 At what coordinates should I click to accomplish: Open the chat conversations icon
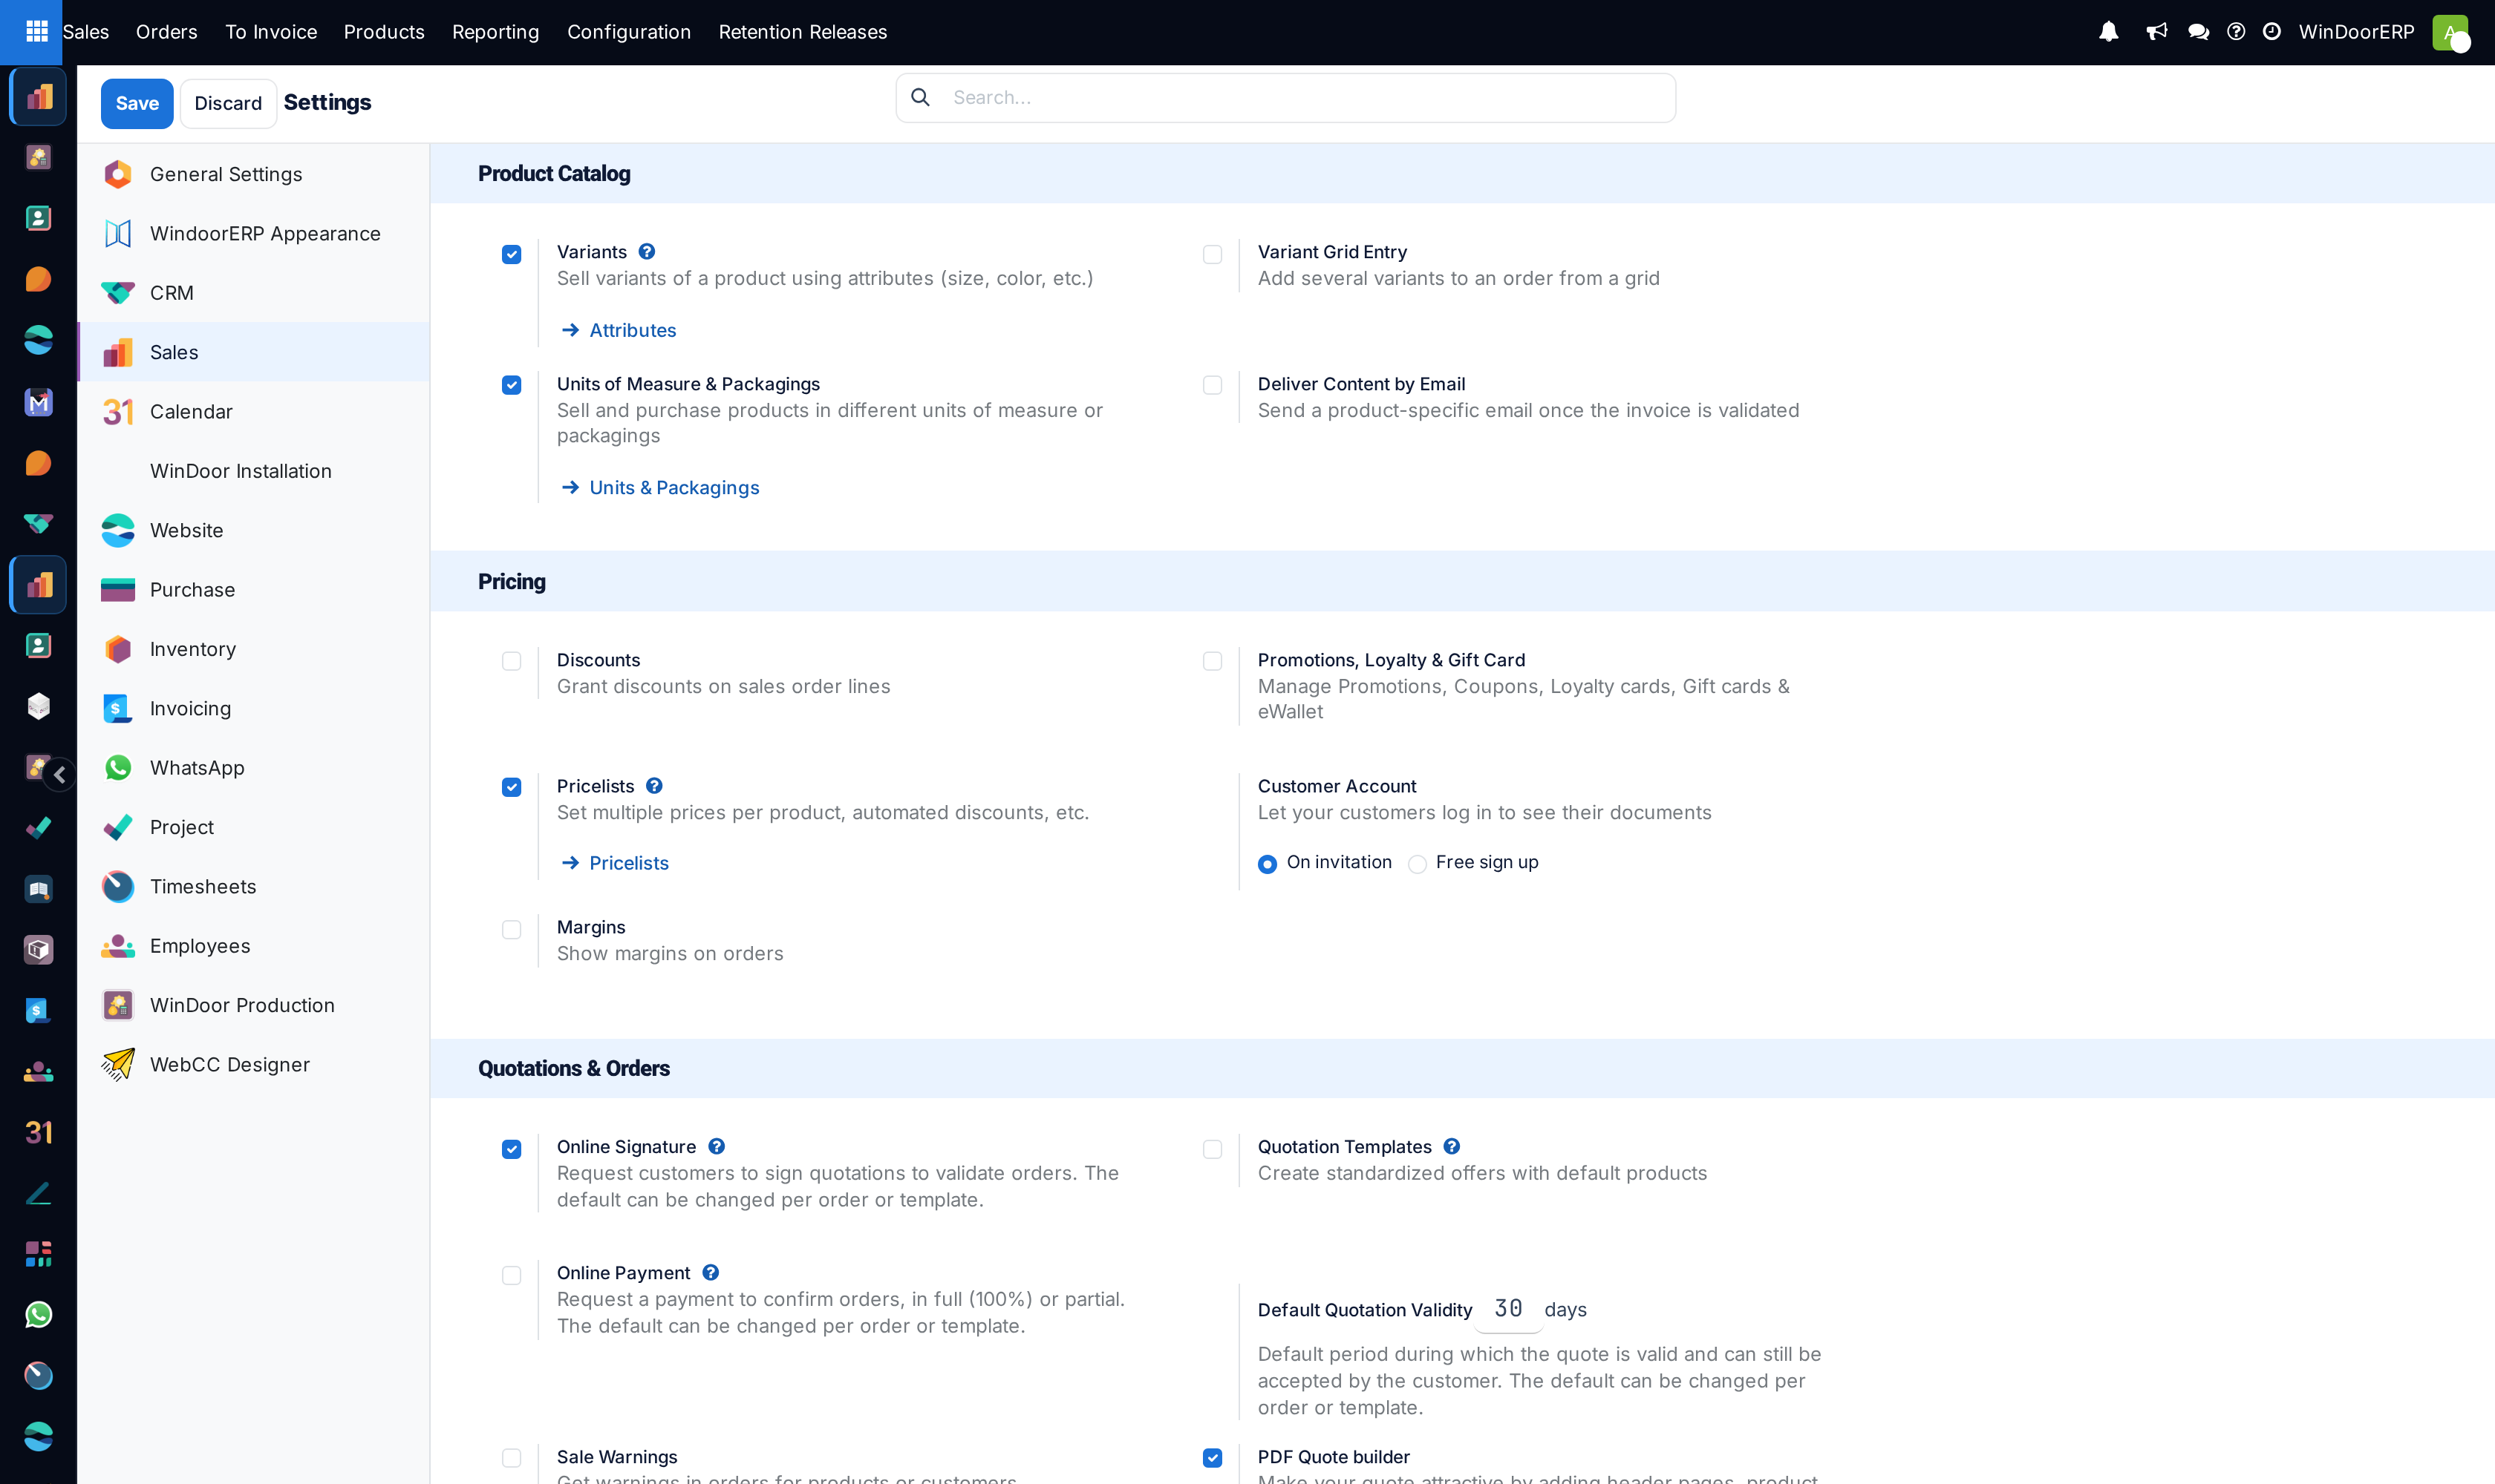[2199, 32]
